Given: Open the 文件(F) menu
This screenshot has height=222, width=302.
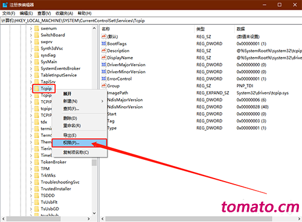Looking at the screenshot, I should [8, 13].
